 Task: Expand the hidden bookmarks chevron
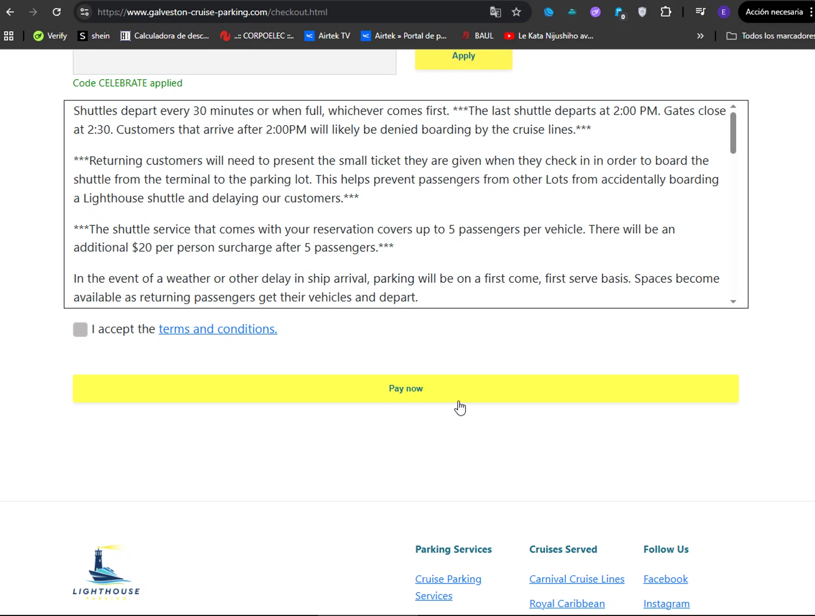tap(700, 36)
